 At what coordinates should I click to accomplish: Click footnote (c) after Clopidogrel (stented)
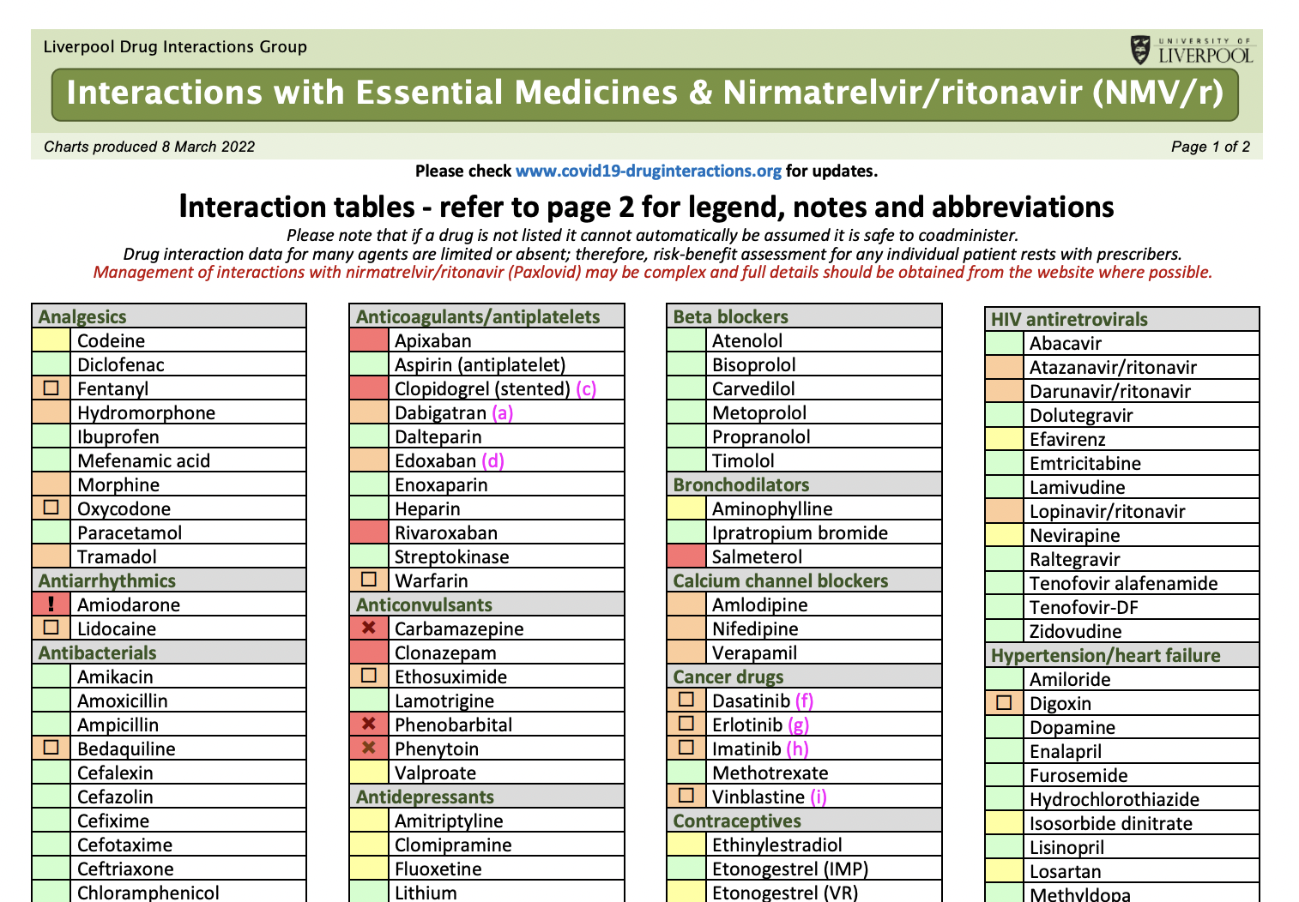[x=586, y=388]
